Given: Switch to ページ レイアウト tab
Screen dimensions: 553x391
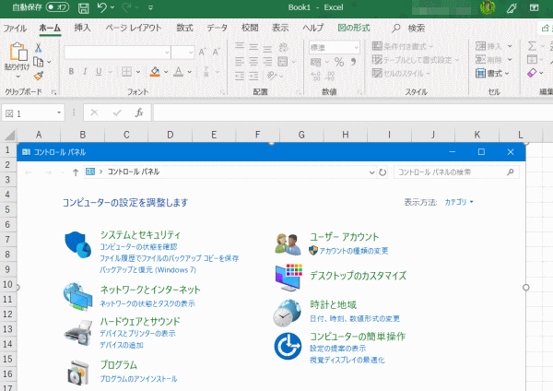Looking at the screenshot, I should (134, 28).
